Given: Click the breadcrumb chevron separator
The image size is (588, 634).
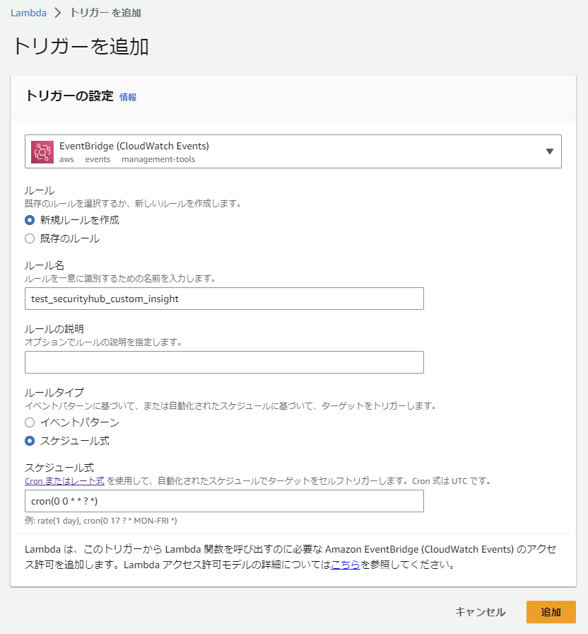Looking at the screenshot, I should [x=58, y=13].
